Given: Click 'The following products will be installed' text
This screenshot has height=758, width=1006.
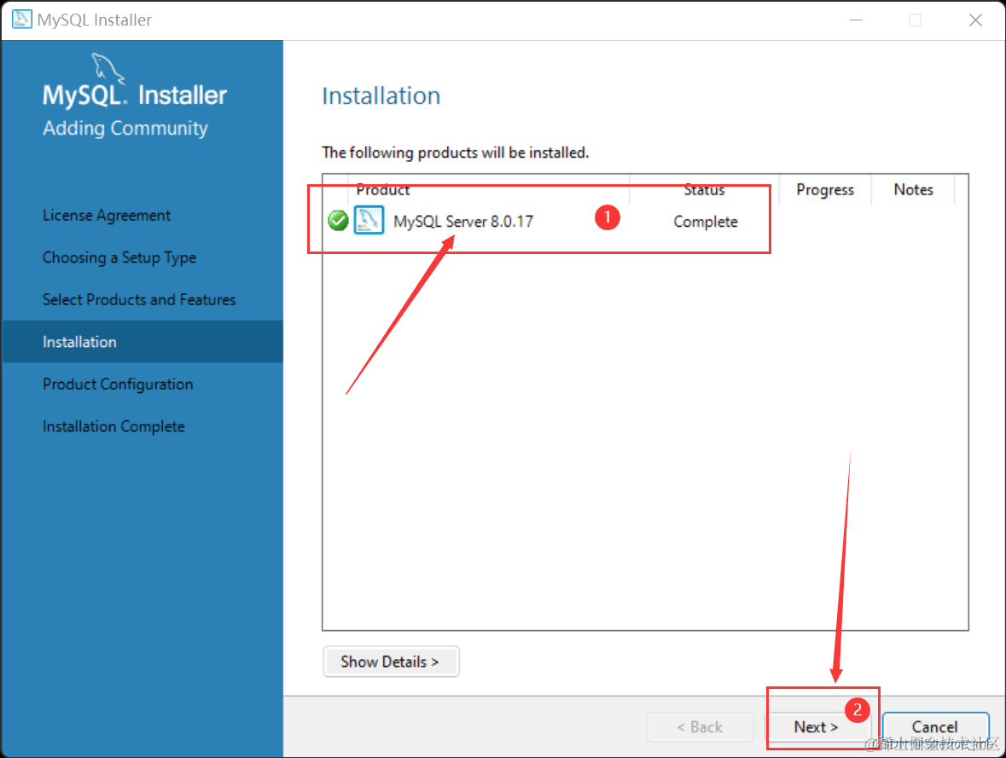Looking at the screenshot, I should tap(456, 153).
